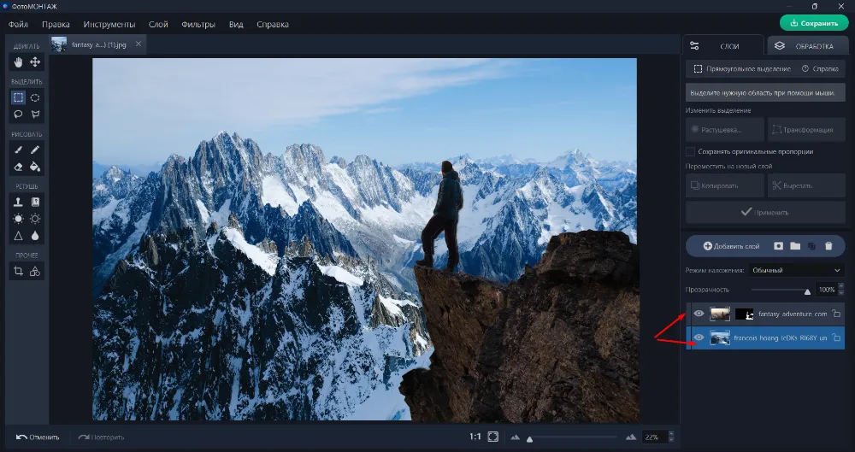Hide the fantasy adventure layer
Image resolution: width=855 pixels, height=452 pixels.
click(x=699, y=314)
